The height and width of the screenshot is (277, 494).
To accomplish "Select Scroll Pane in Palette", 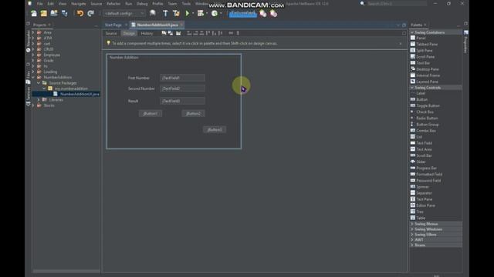I will tap(422, 57).
